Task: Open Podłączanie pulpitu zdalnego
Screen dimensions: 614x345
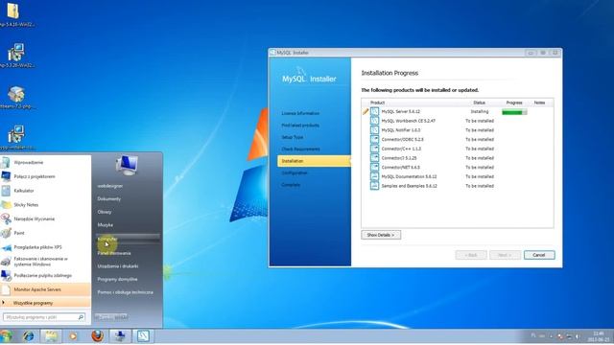Action: (x=45, y=275)
